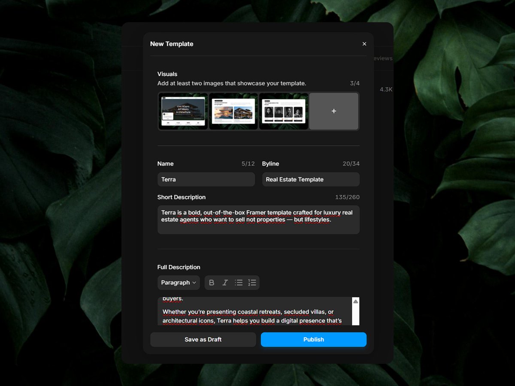Select the second template preview thumbnail

tap(233, 111)
